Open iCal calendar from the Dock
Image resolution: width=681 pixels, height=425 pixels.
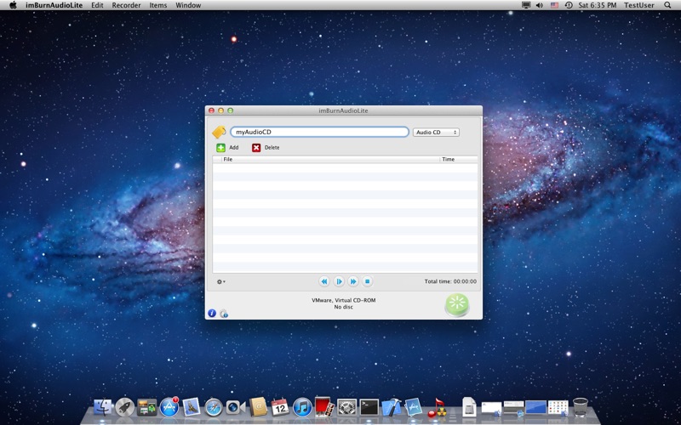click(x=280, y=407)
